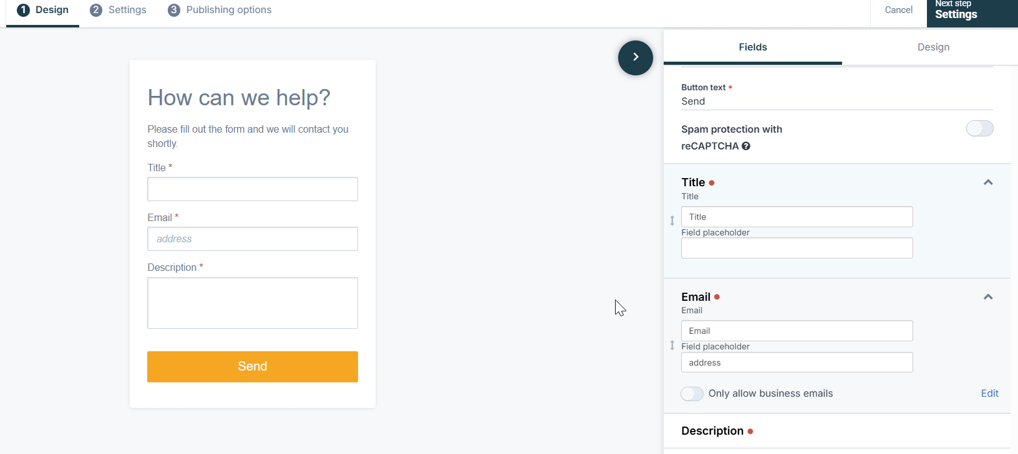Go to Next step Settings button
The height and width of the screenshot is (454, 1018).
[x=972, y=12]
